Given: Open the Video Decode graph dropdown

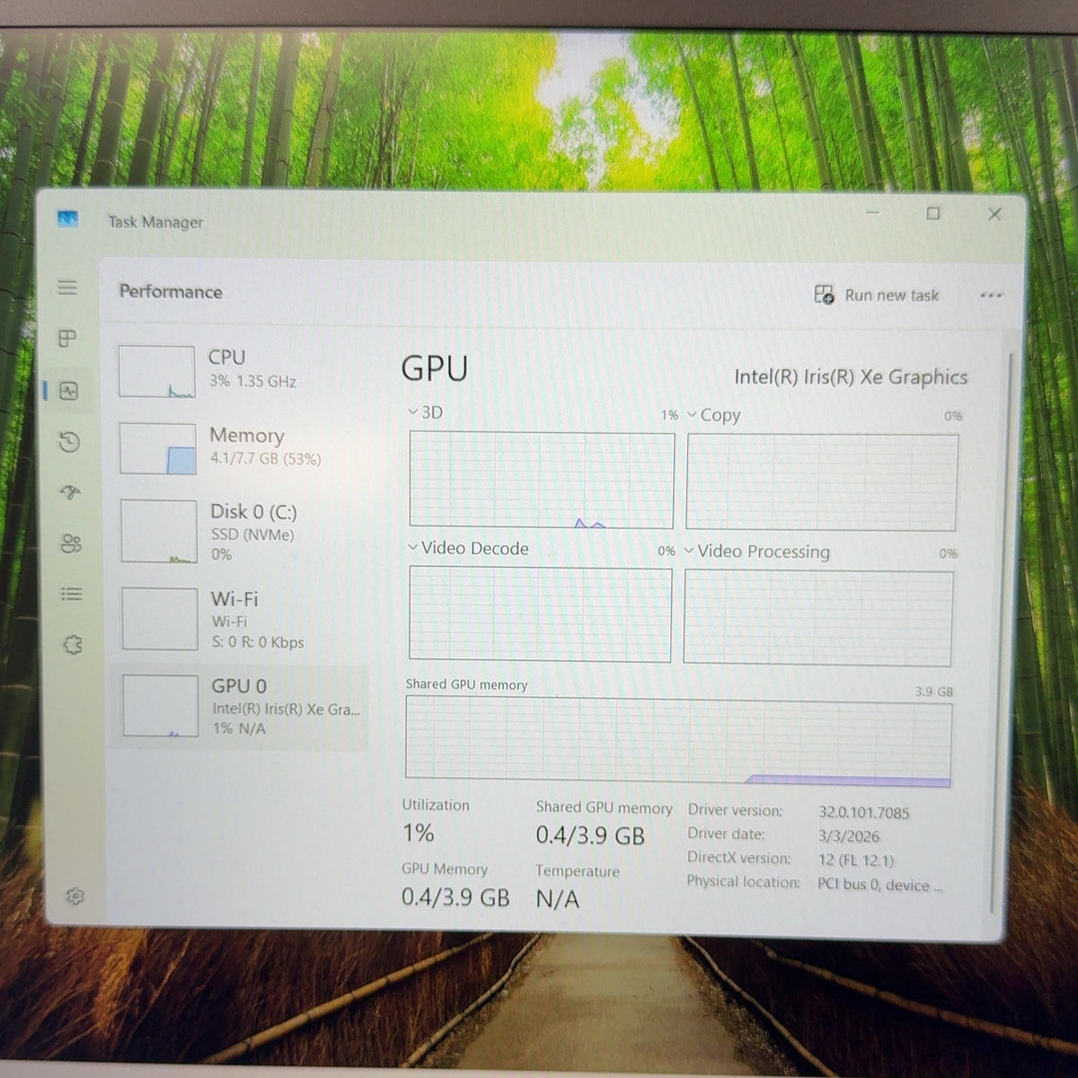Looking at the screenshot, I should tap(413, 547).
